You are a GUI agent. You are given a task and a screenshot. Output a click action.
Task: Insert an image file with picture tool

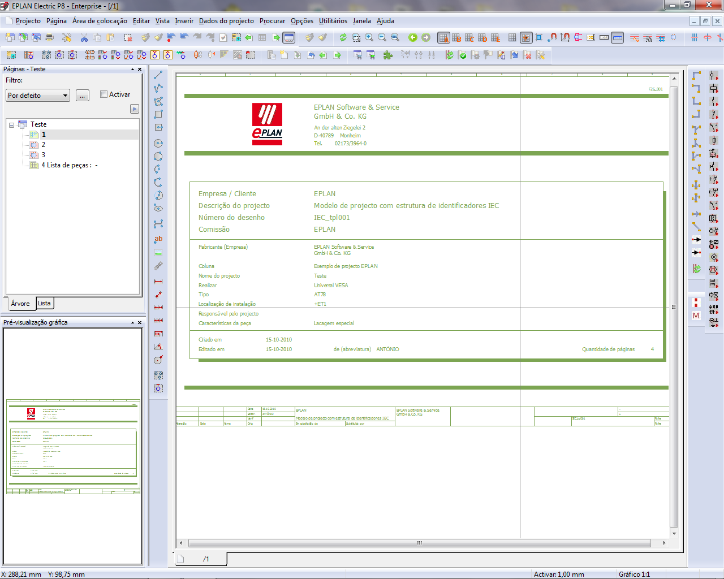(158, 253)
